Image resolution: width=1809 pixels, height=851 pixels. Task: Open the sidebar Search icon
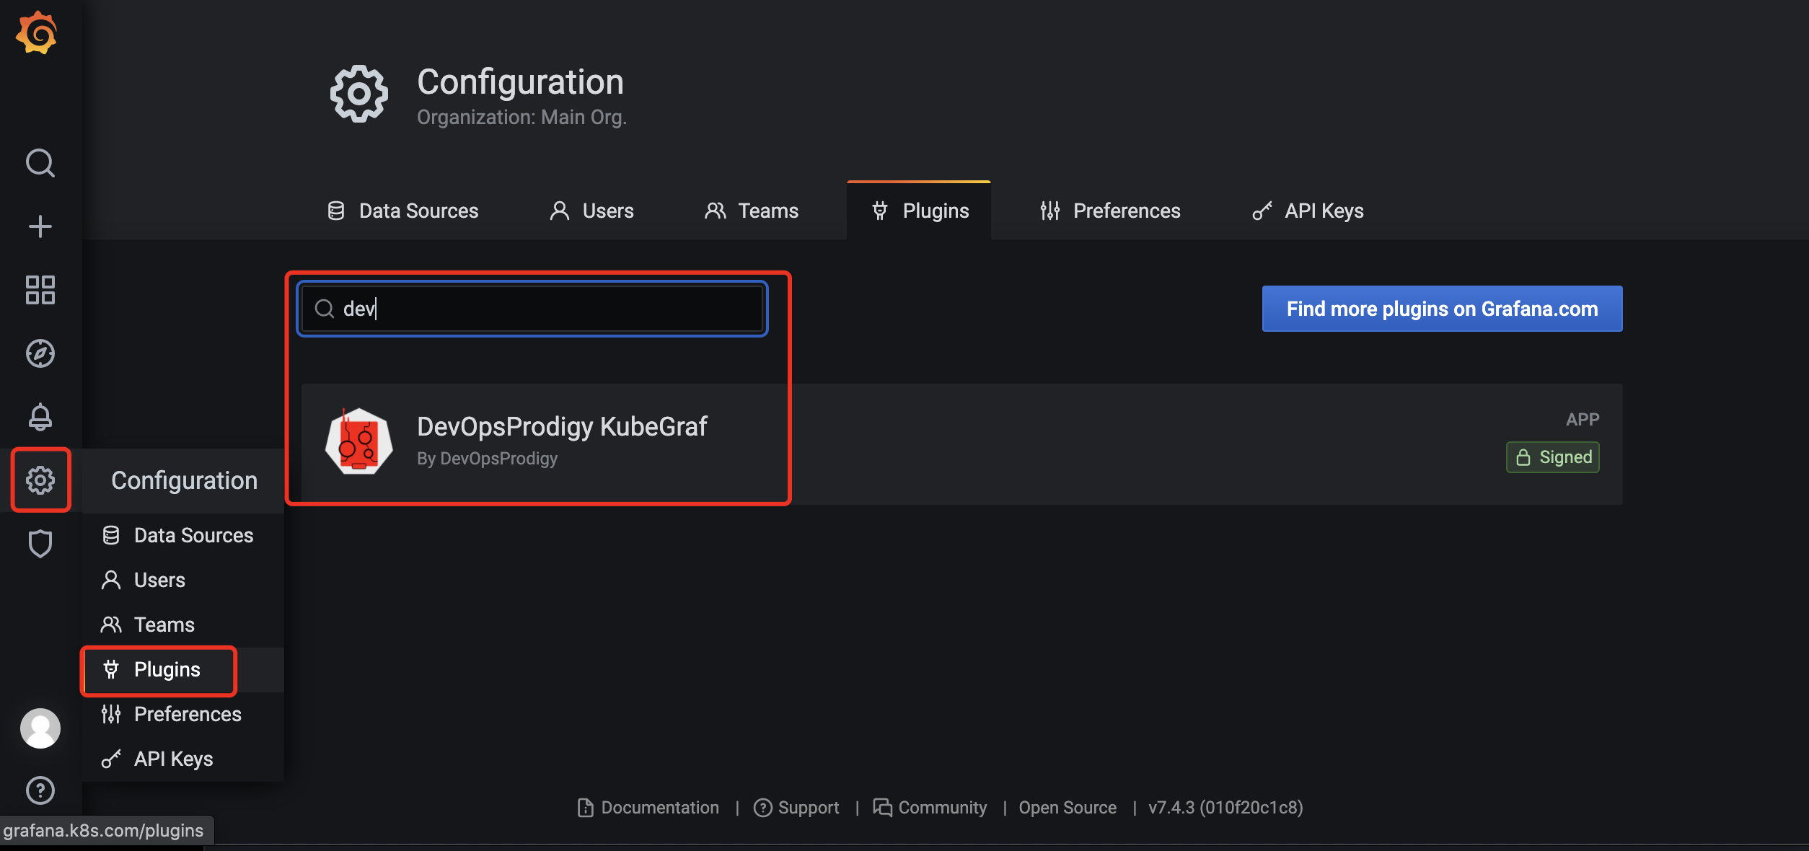(x=40, y=163)
